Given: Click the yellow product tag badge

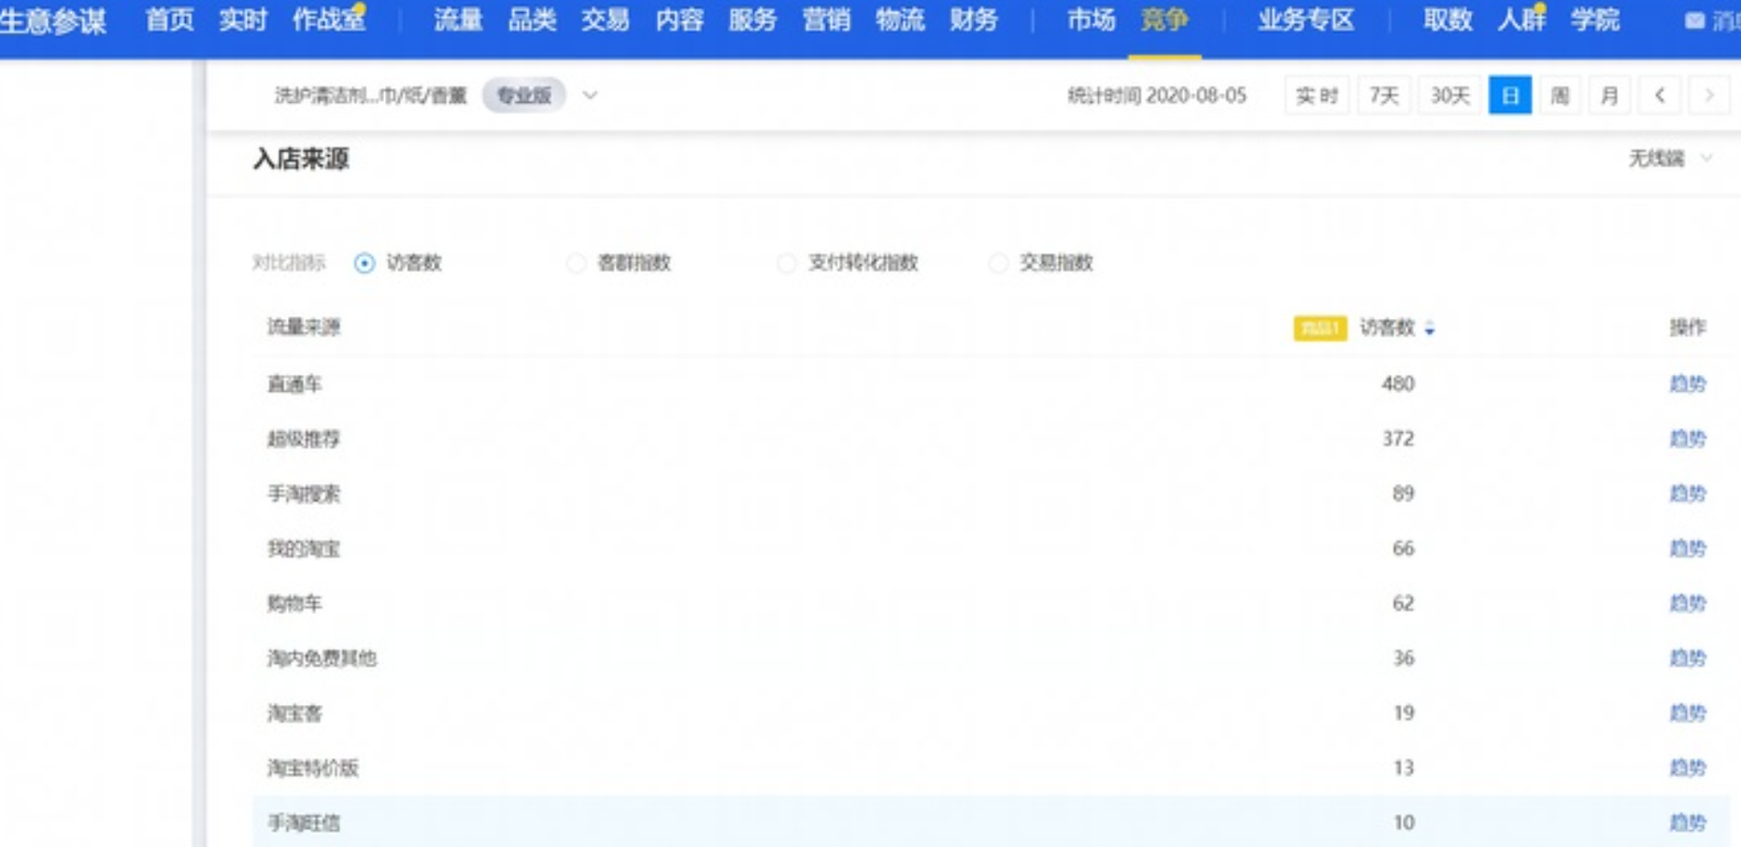Looking at the screenshot, I should pyautogui.click(x=1320, y=328).
